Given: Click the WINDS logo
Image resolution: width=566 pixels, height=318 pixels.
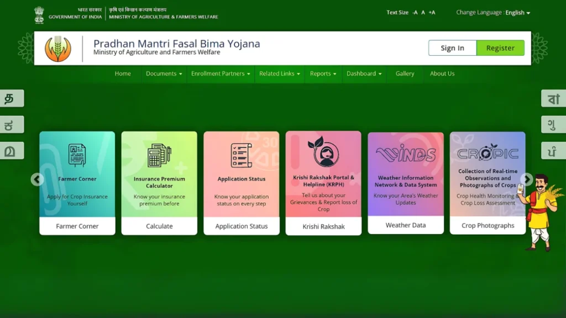Looking at the screenshot, I should [406, 155].
